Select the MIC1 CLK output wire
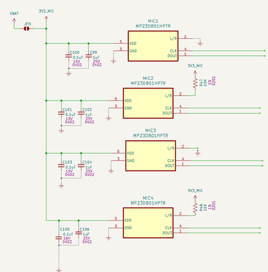The height and width of the screenshot is (272, 268). pos(229,51)
